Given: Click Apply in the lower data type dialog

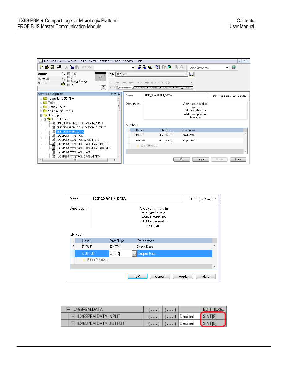Looking at the screenshot, I should pyautogui.click(x=183, y=276).
